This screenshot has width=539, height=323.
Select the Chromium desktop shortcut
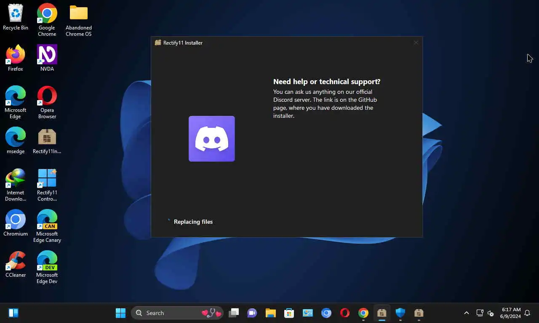point(16,223)
